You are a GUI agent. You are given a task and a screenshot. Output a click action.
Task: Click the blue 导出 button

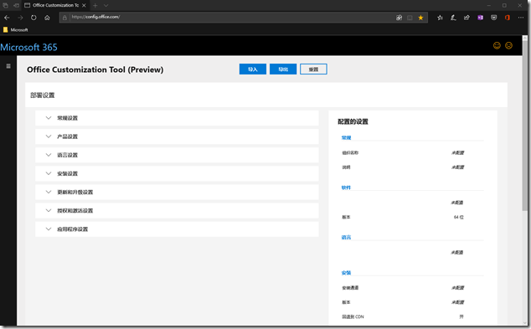coord(283,69)
